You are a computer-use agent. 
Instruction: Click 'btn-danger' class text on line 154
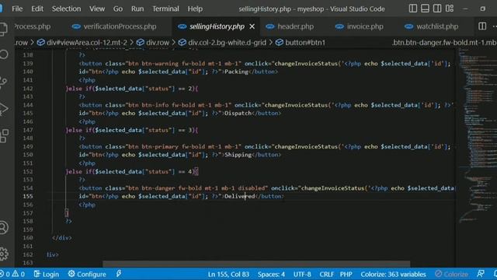(x=158, y=188)
